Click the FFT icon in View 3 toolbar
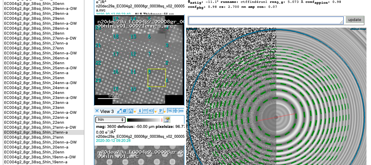This screenshot has height=165, width=371. click(145, 111)
